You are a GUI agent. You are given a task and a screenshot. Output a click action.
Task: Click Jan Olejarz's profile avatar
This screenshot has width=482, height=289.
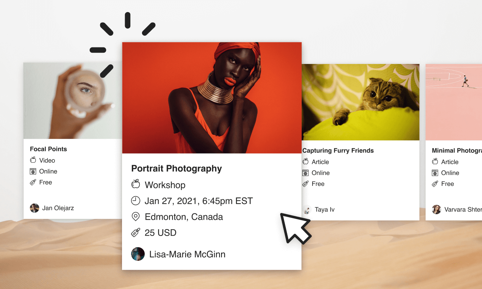coord(35,208)
